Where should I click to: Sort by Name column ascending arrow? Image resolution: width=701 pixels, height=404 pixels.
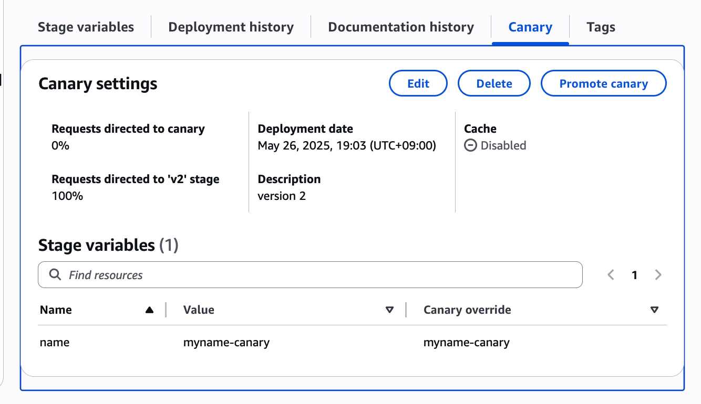[149, 310]
